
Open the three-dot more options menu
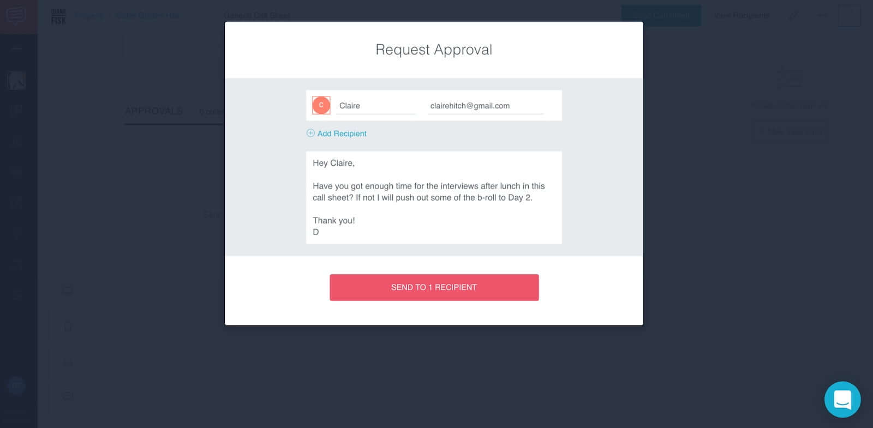(821, 15)
